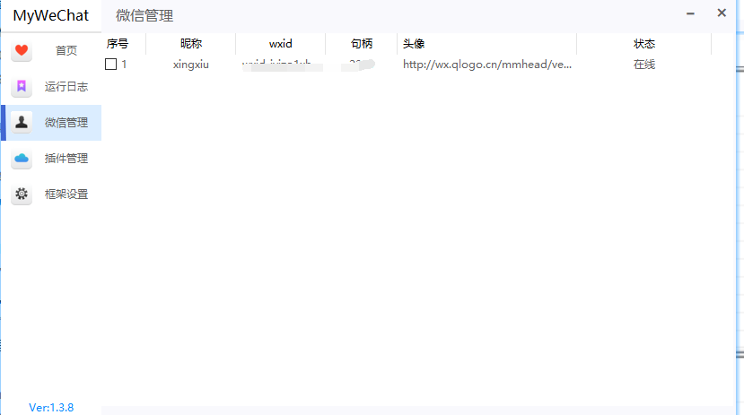Click the person silhouette icon
Viewport: 744px width, 415px height.
pyautogui.click(x=22, y=122)
